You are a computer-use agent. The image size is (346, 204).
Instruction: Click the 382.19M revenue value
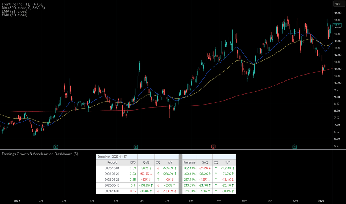(190, 168)
